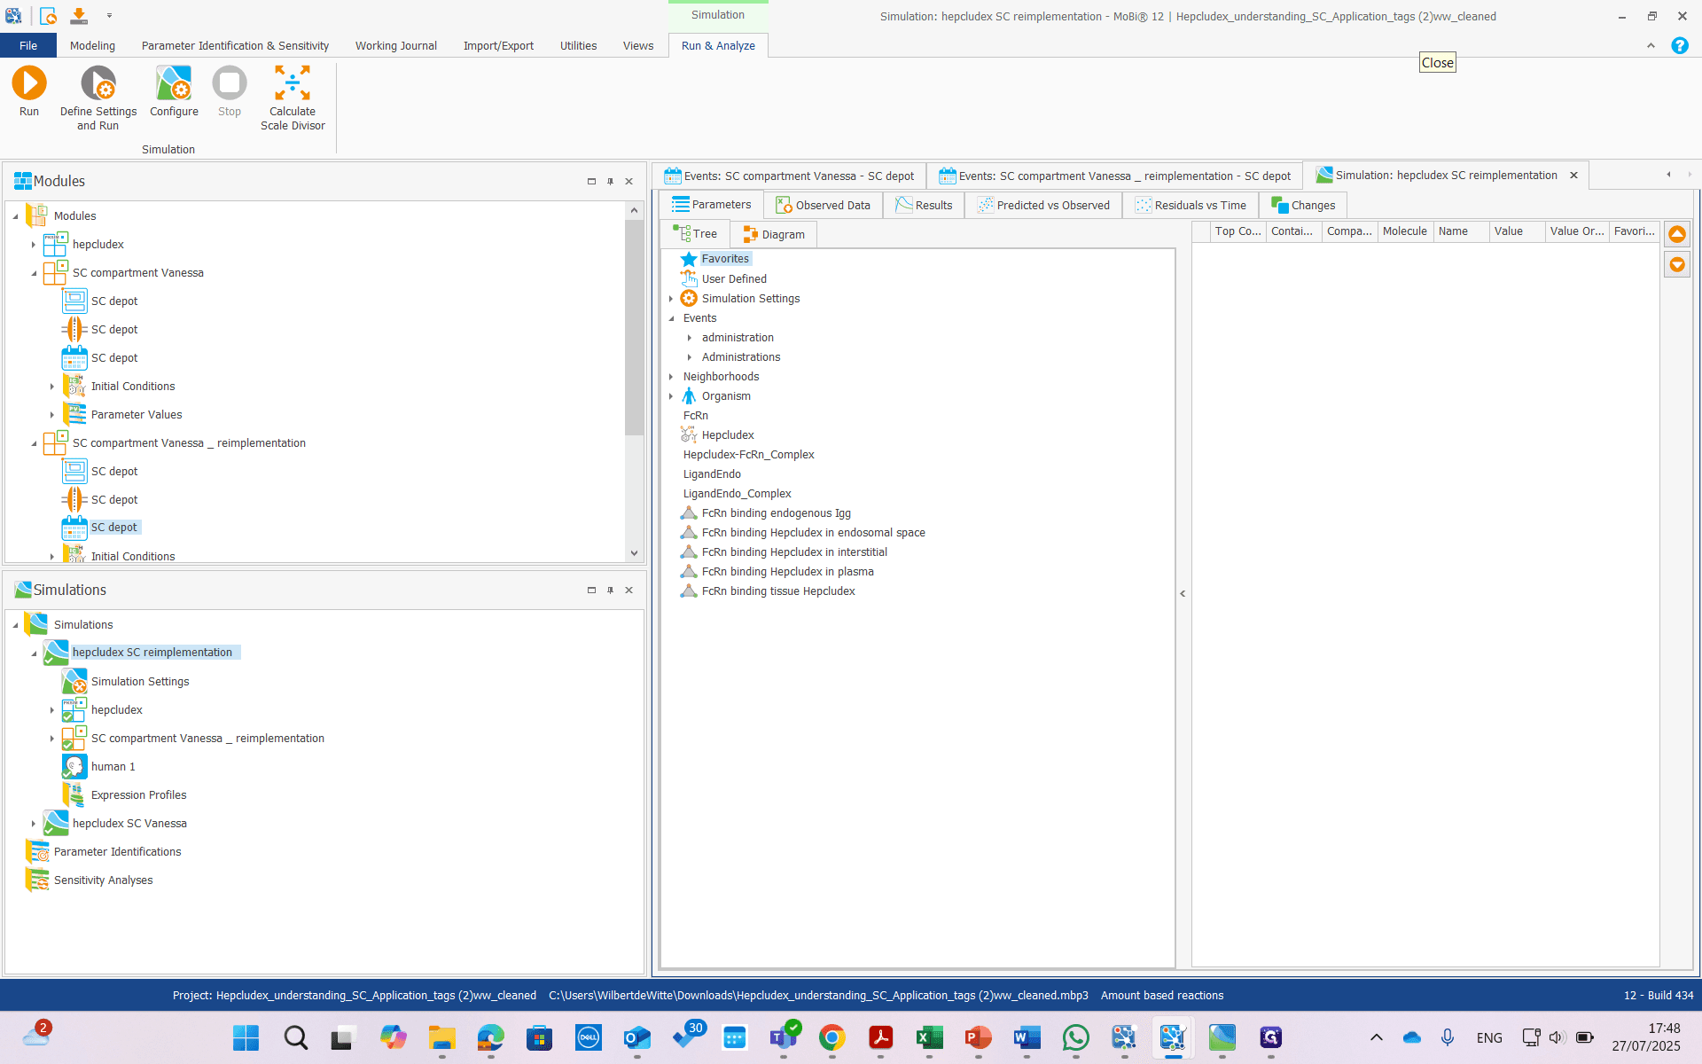
Task: Pin the Simulations panel
Action: click(x=610, y=591)
